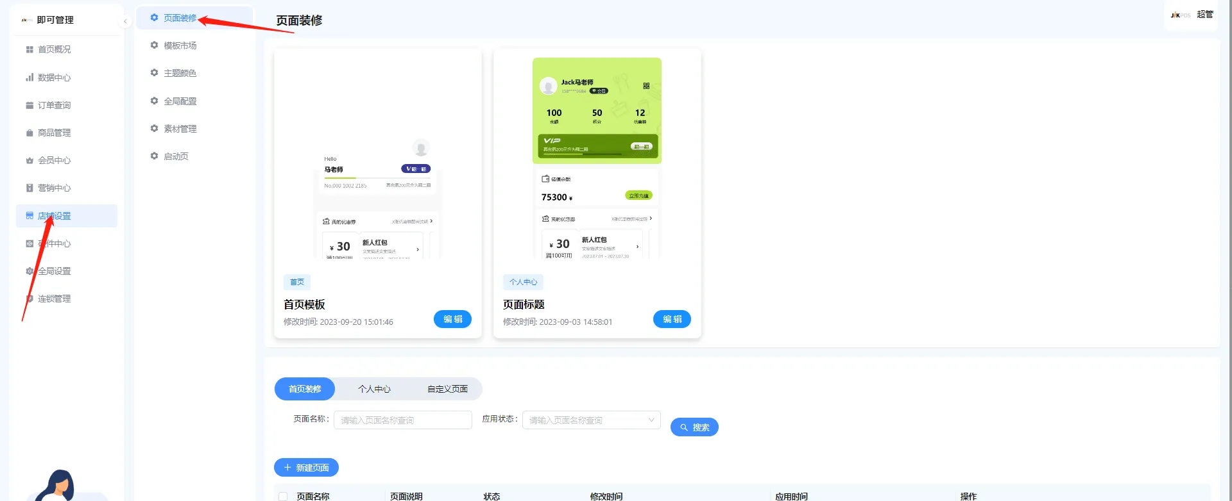Switch to the 自定义页面 tab

pyautogui.click(x=447, y=389)
